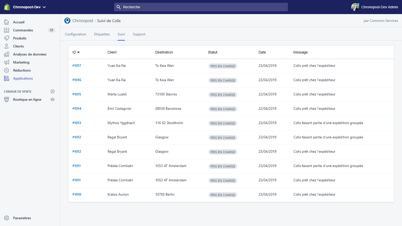This screenshot has width=402, height=226.
Task: Add a sales channel with plus icon
Action: tap(52, 91)
